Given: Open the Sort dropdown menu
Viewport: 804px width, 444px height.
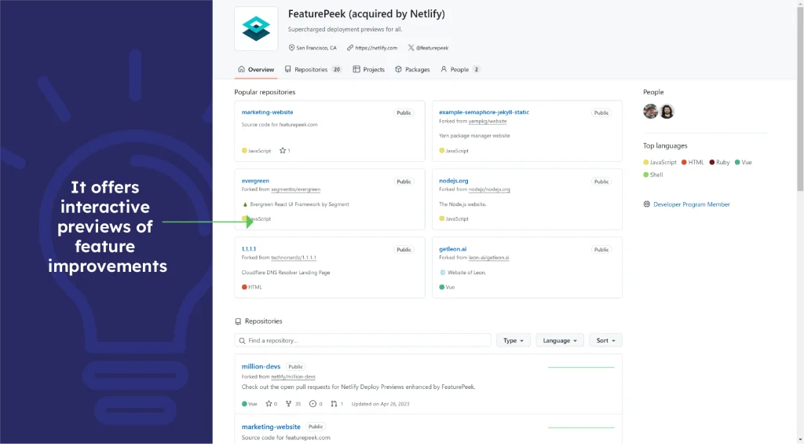Looking at the screenshot, I should point(605,340).
